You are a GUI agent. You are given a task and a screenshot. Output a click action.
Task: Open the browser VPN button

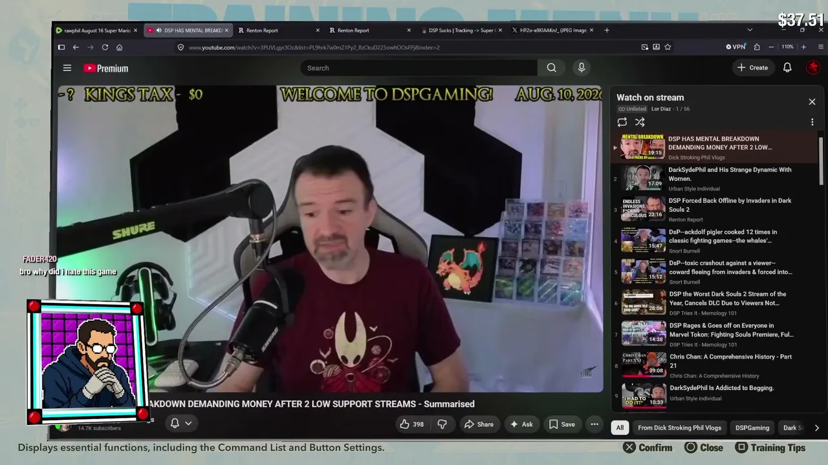[735, 47]
